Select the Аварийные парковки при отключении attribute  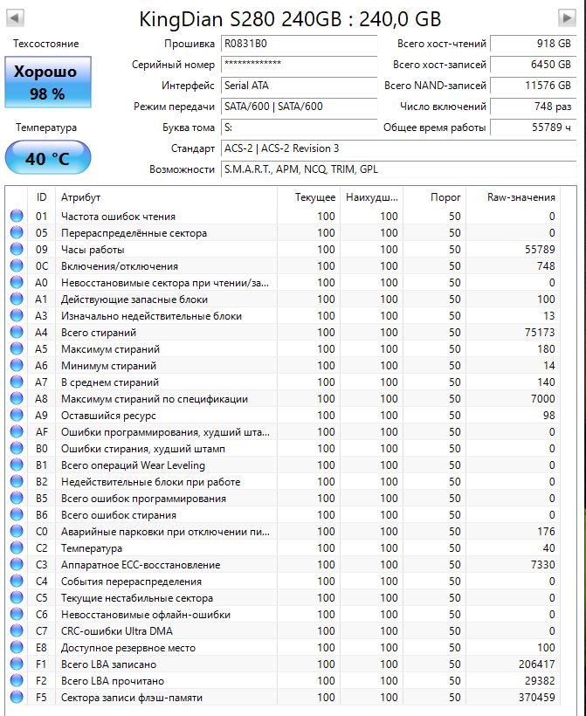[165, 532]
